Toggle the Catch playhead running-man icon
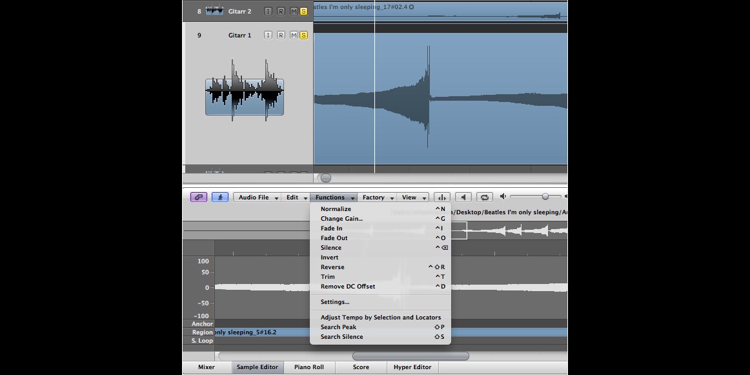This screenshot has height=375, width=750. (220, 198)
